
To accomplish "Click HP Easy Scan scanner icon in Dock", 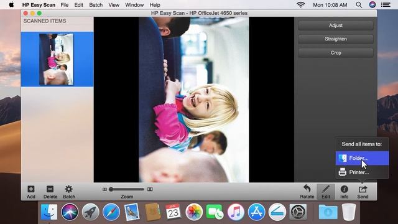I will 277,212.
